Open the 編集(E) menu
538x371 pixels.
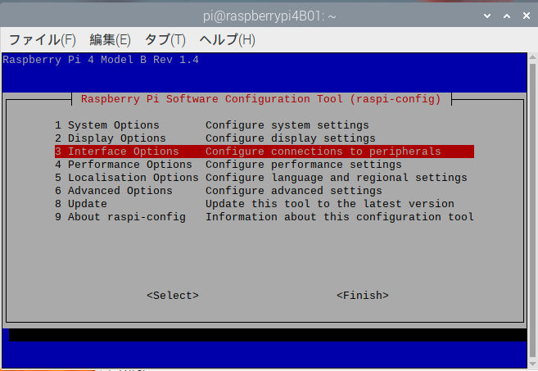pyautogui.click(x=110, y=39)
